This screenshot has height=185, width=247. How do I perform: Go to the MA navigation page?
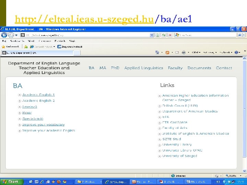pos(103,68)
